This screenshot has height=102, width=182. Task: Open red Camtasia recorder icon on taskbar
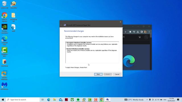(x=96, y=99)
